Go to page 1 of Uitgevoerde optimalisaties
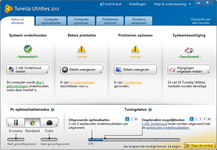This screenshot has width=217, height=150. tap(127, 119)
